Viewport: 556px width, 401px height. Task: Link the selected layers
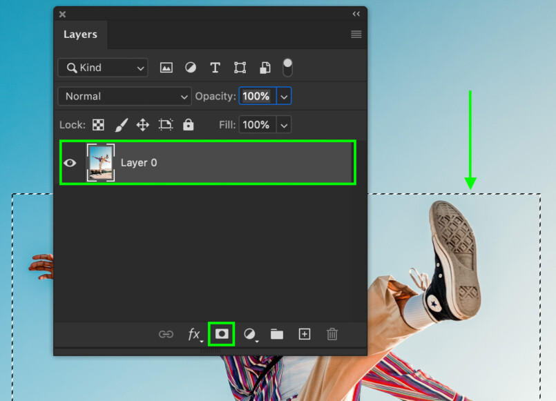point(166,334)
